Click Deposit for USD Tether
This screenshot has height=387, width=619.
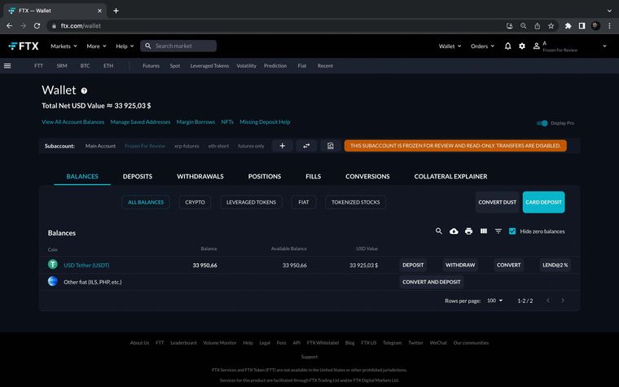pos(413,265)
